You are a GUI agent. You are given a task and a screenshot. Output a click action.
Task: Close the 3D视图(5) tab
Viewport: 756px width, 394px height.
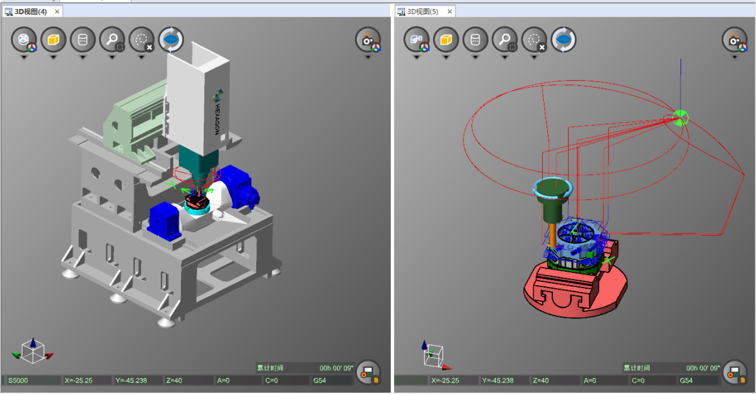point(450,12)
